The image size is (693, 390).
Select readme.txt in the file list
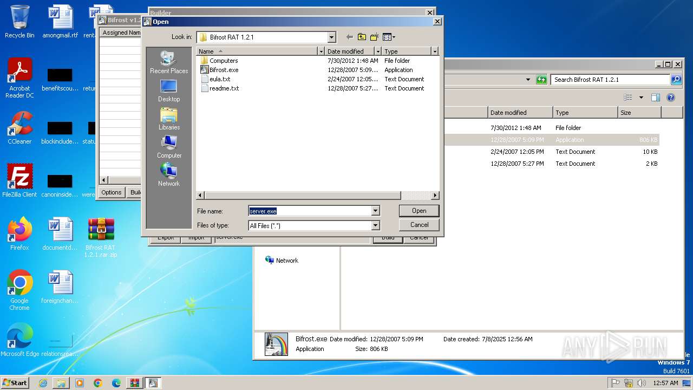220,88
